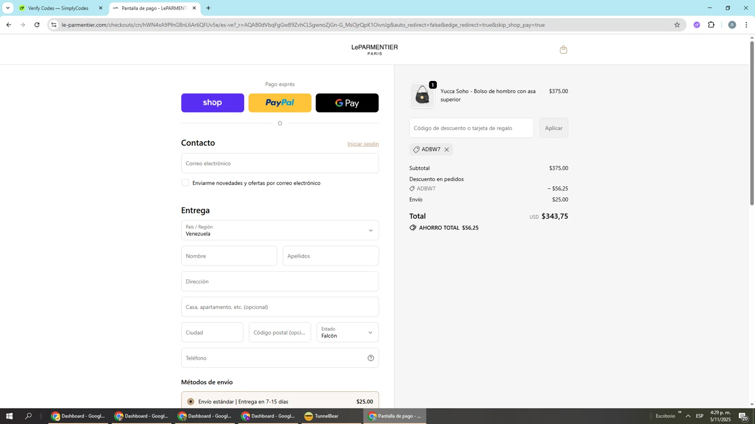Open the Chrome profile avatar

point(732,25)
